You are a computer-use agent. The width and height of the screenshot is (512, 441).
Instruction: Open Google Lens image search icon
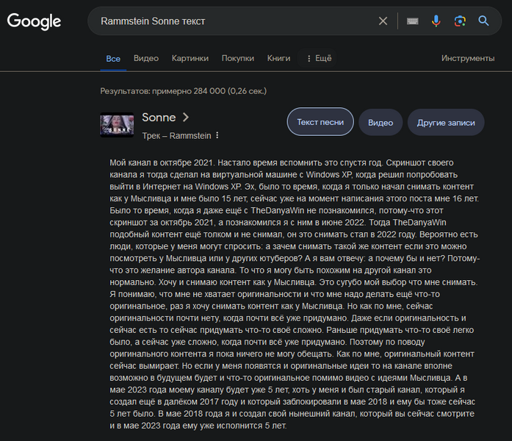460,21
